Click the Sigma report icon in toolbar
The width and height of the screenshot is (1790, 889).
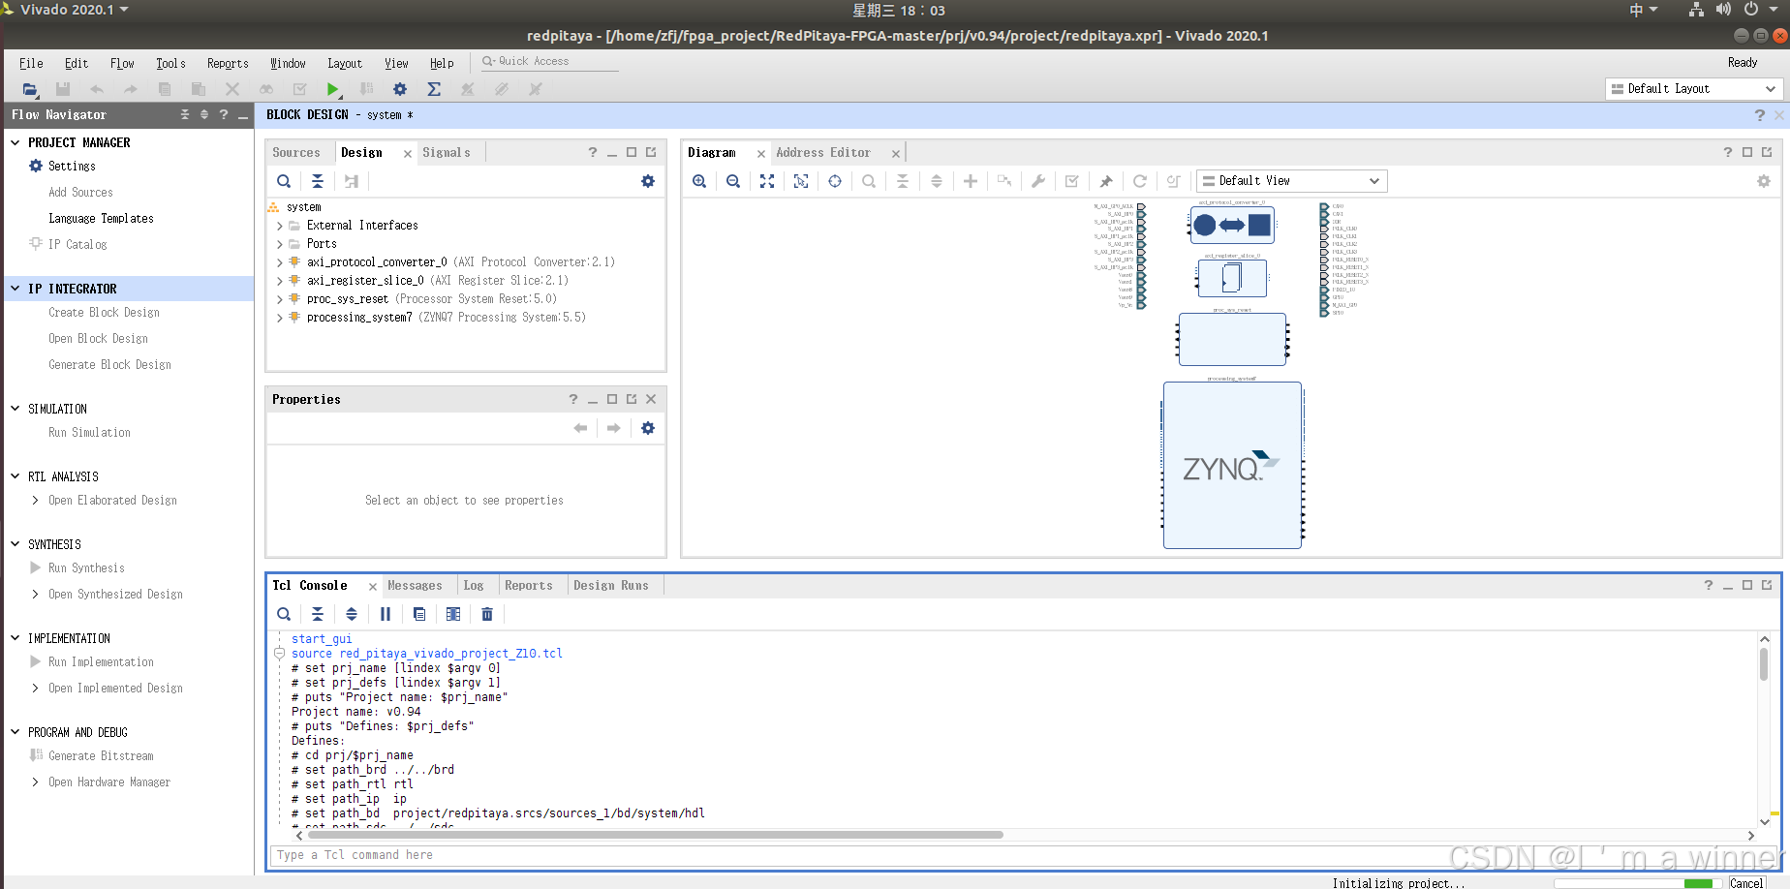434,89
